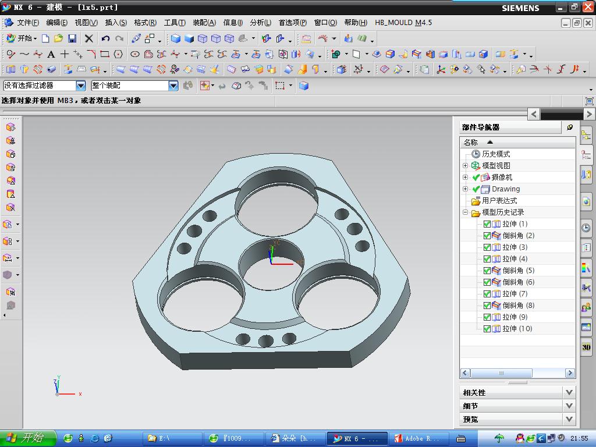
Task: Save the part with the floppy icon
Action: tap(72, 38)
